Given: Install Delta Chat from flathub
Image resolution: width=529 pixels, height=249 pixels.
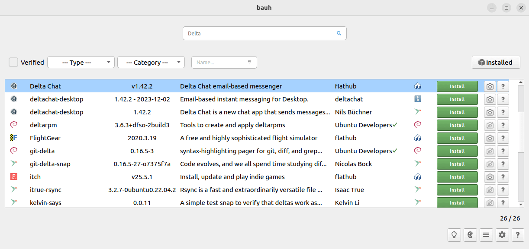Looking at the screenshot, I should tap(457, 86).
